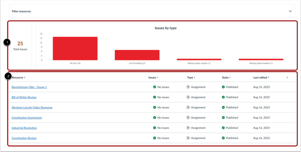Click No issues checkmark for Constitution Assignment

(155, 118)
